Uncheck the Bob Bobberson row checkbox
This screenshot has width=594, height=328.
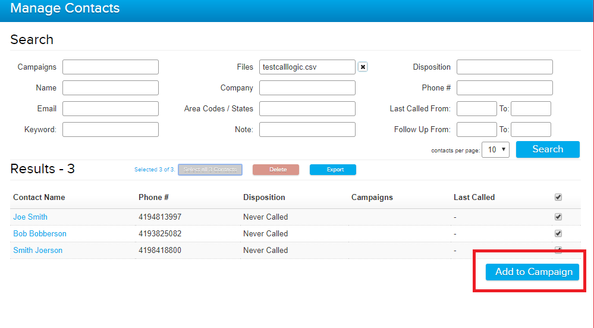(558, 233)
